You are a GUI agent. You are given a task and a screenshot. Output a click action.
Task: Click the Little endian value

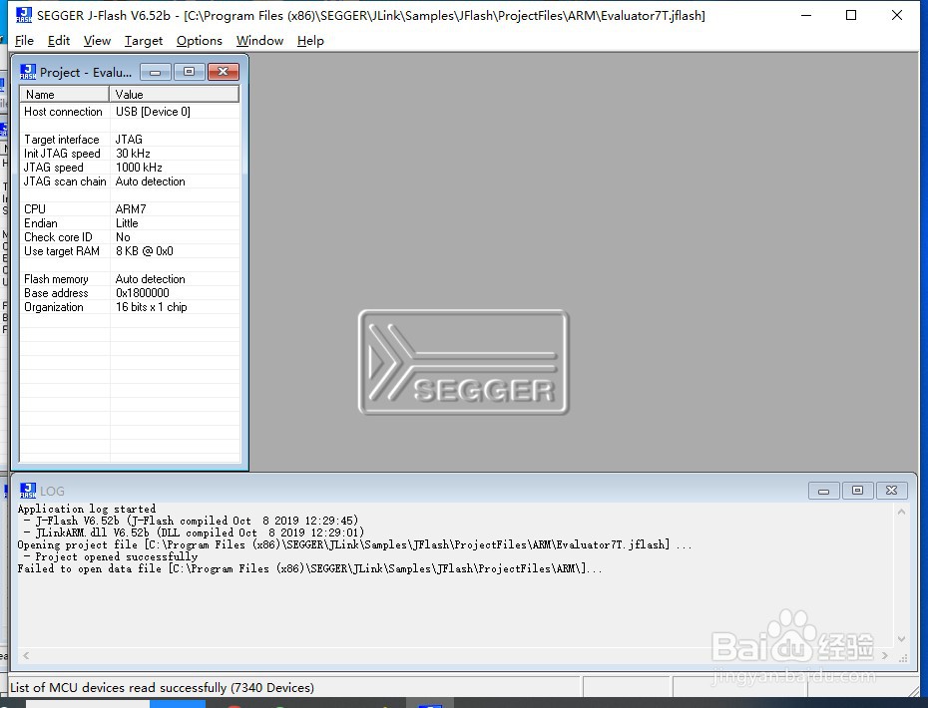127,223
